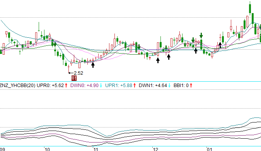
Task: Click the DWN1: +4.64 value
Action: [x=153, y=86]
